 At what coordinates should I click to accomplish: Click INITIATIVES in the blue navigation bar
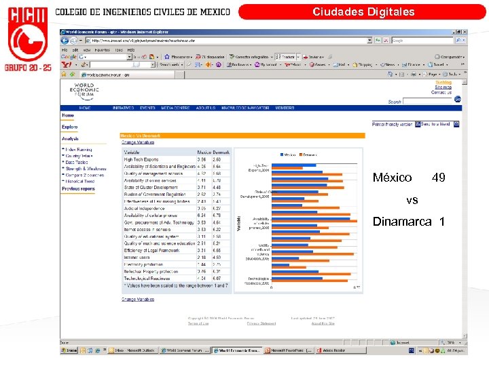coord(123,108)
